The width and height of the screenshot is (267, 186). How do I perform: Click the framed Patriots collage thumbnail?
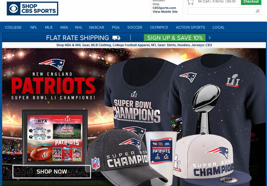pos(55,137)
